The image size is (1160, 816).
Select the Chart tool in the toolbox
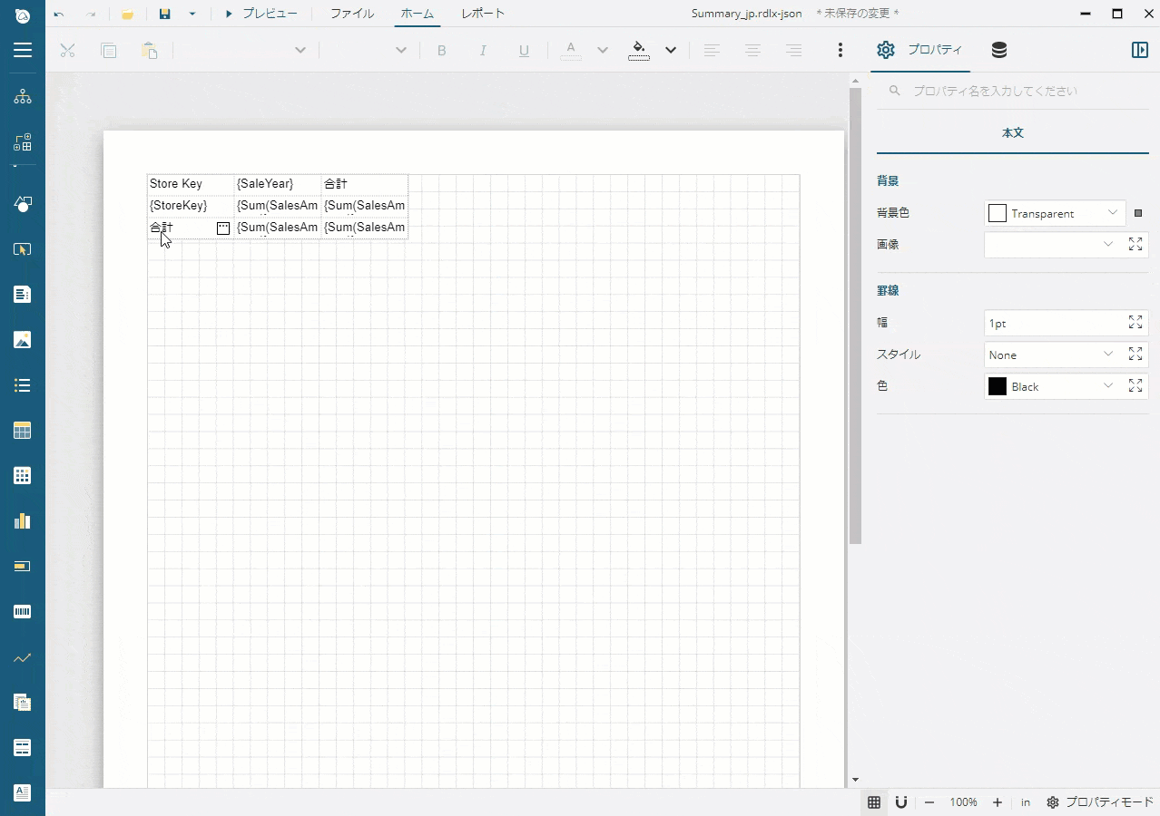[x=22, y=520]
